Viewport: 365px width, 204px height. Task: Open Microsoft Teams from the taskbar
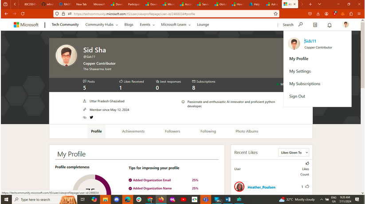point(205,200)
